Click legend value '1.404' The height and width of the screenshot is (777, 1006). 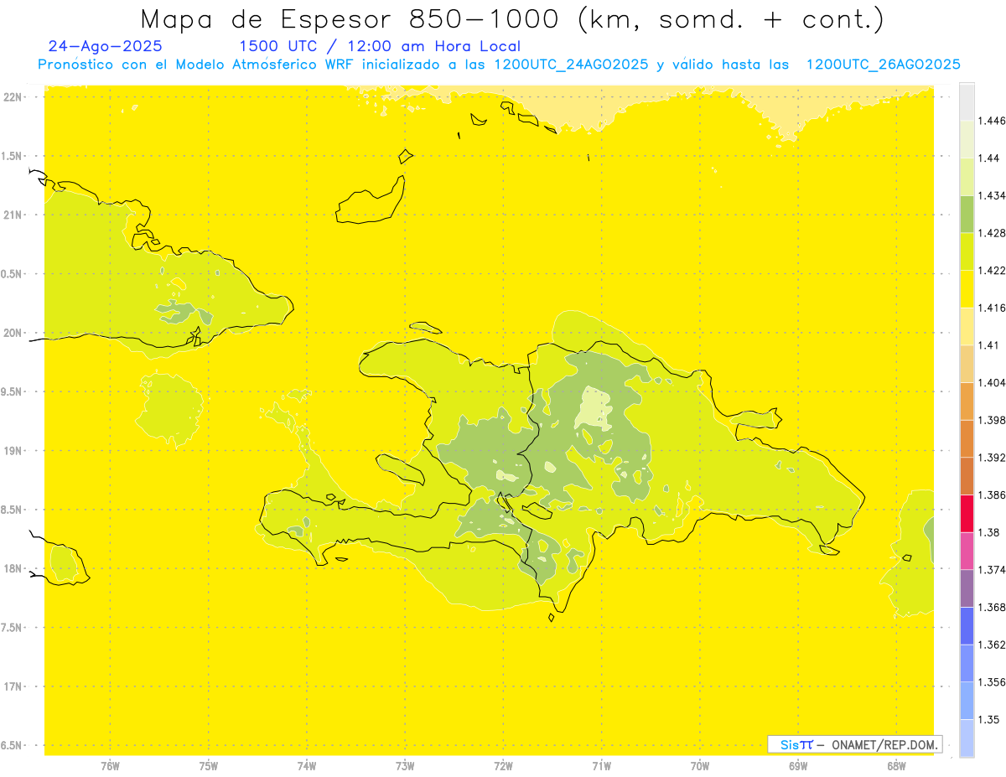(992, 382)
